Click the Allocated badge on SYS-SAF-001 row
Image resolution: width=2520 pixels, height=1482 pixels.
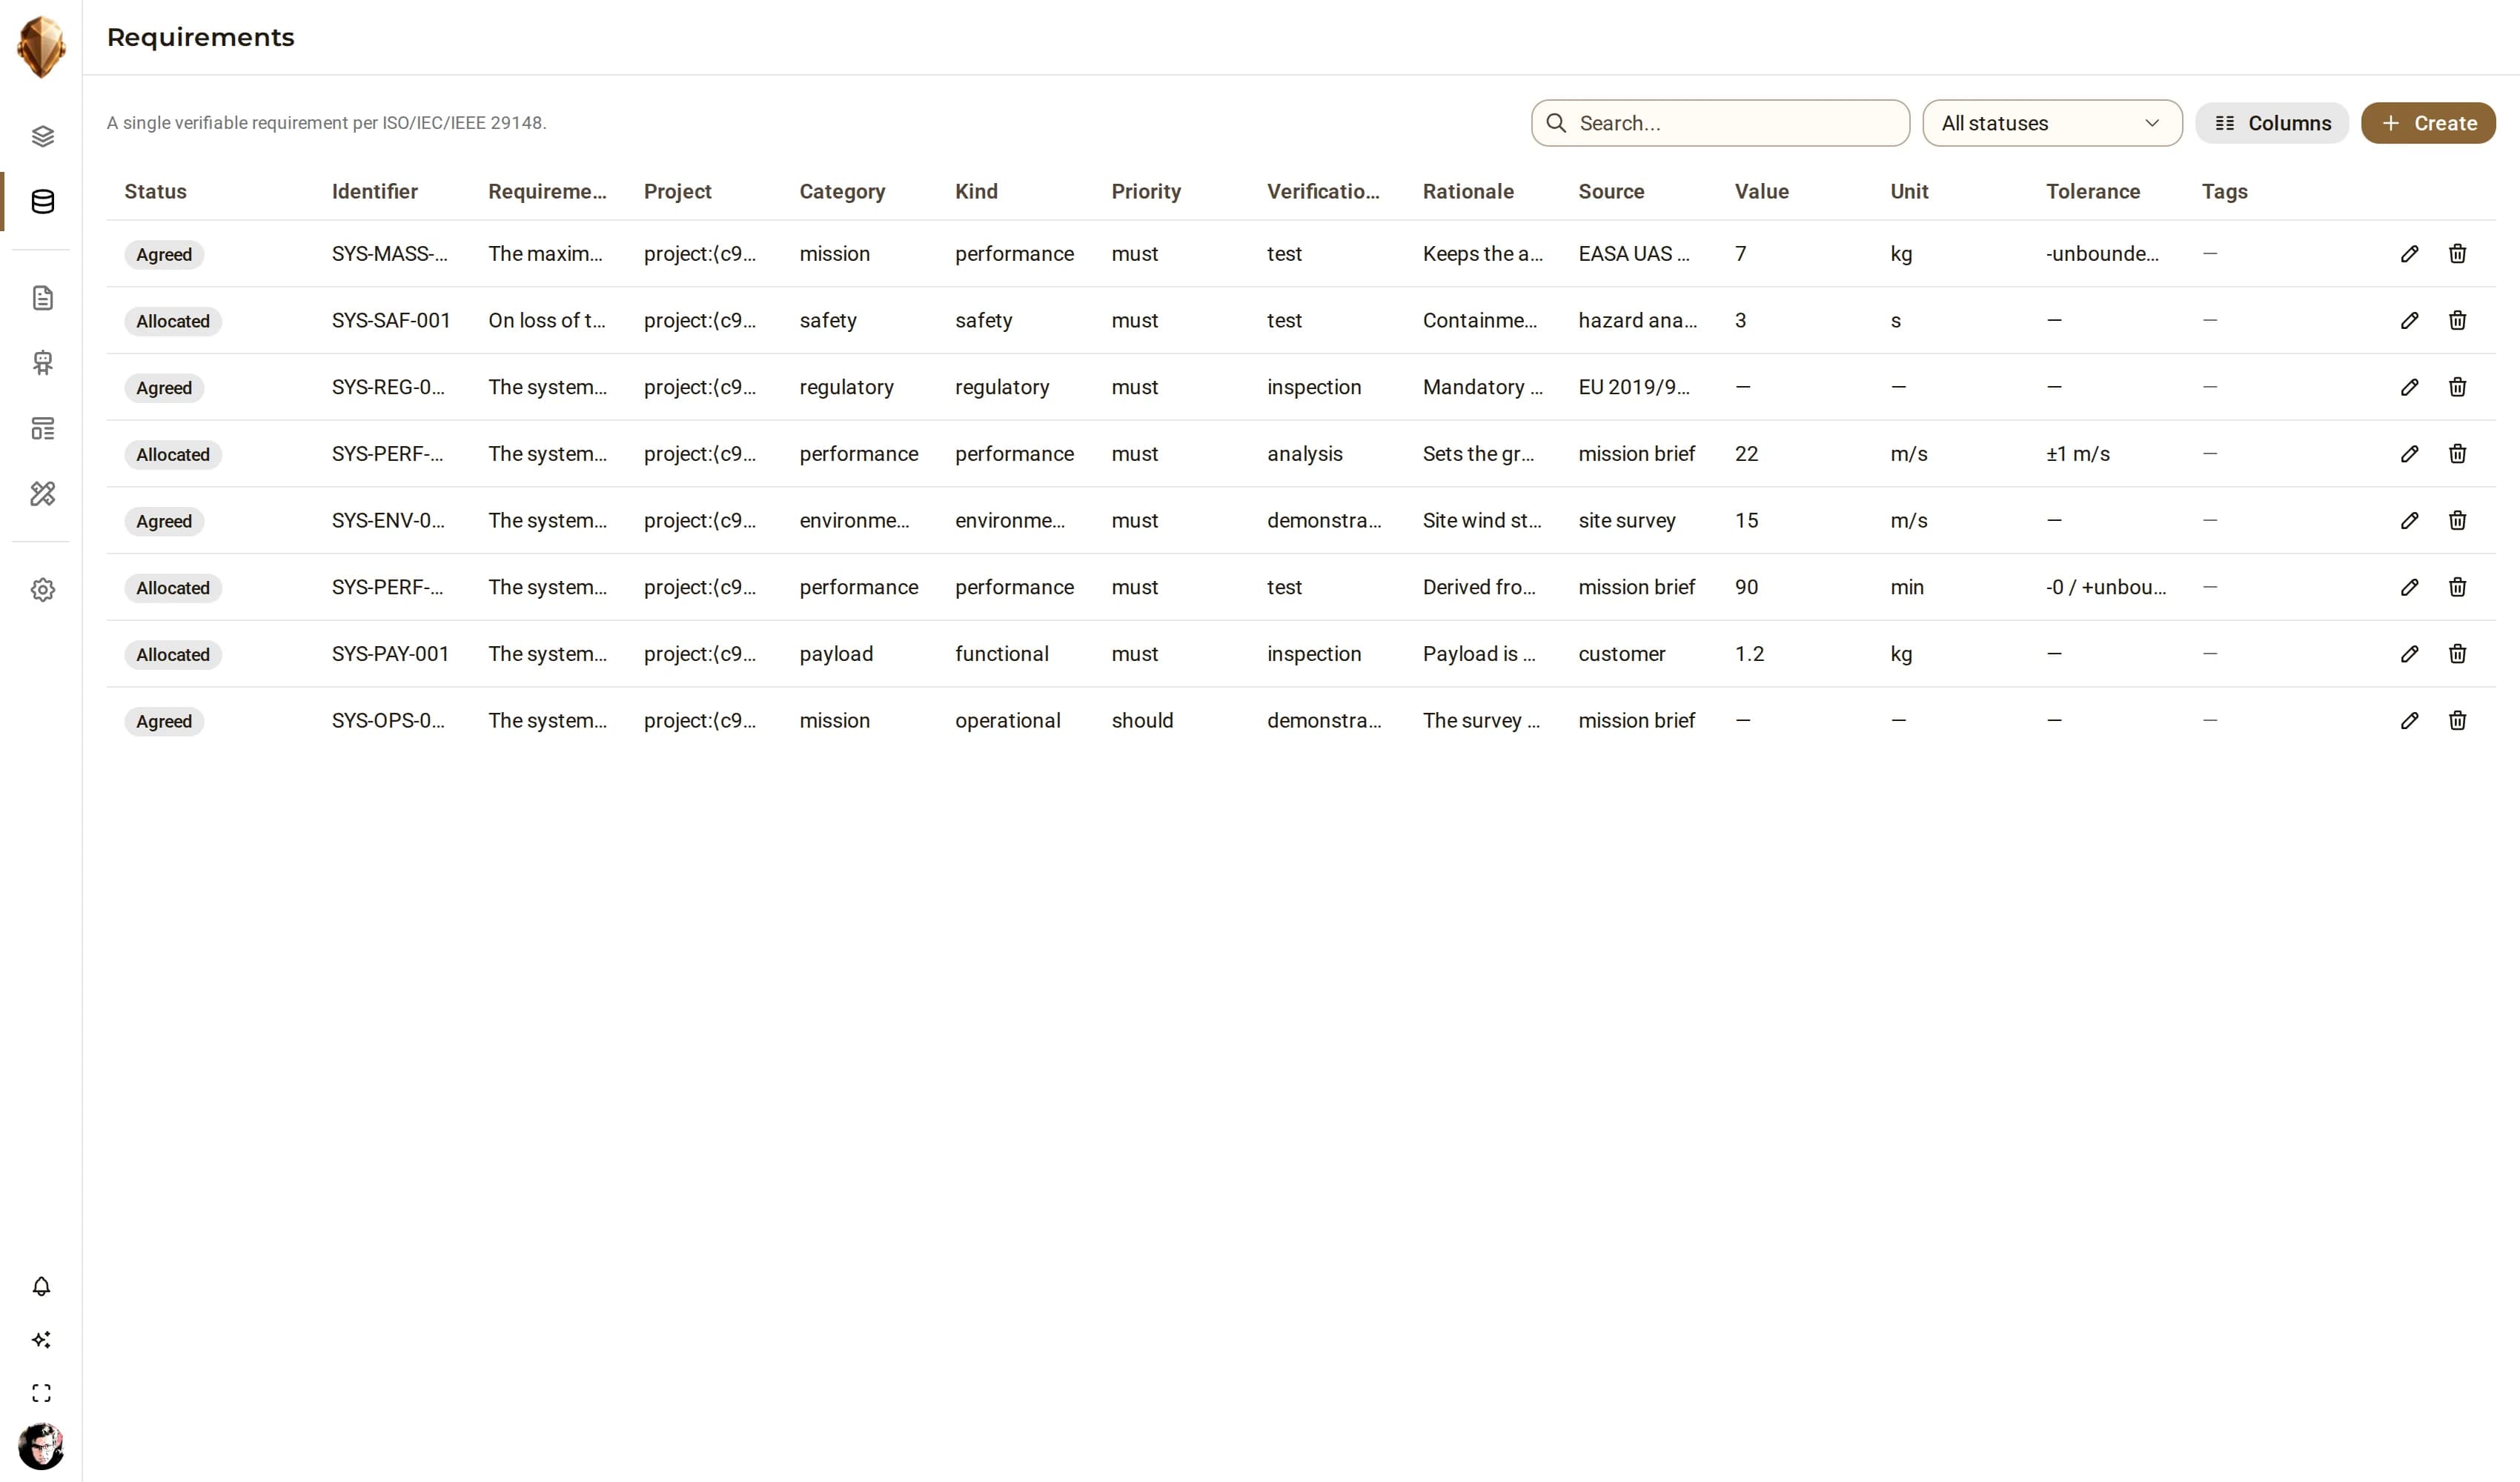(173, 322)
